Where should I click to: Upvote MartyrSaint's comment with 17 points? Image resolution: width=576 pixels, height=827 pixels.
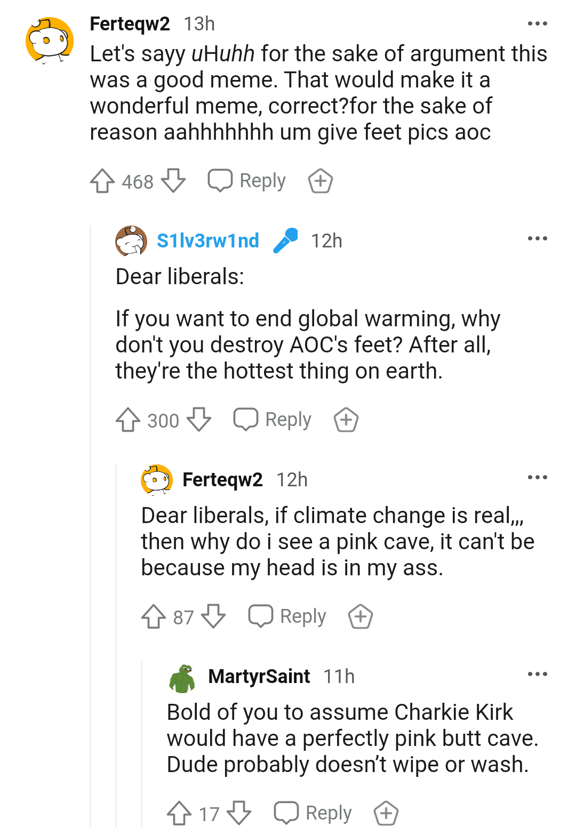179,813
